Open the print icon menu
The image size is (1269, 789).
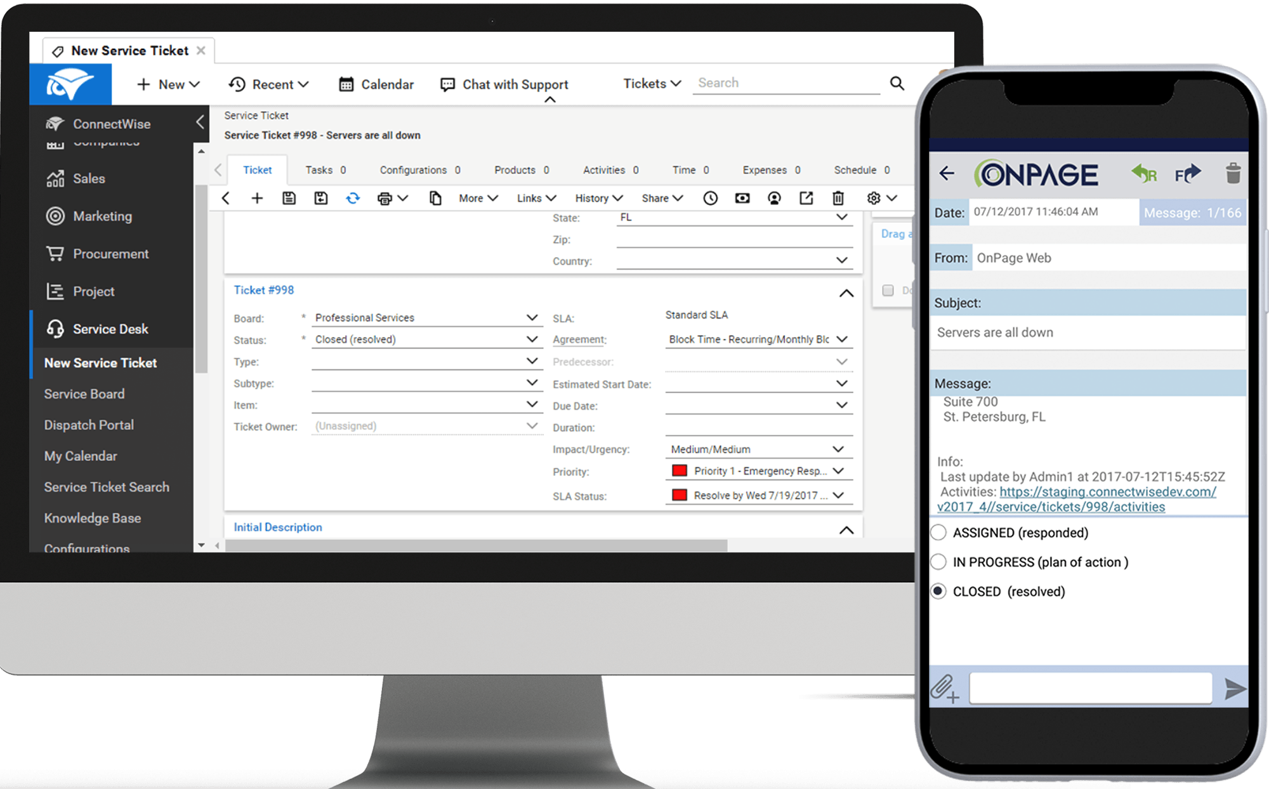pos(392,198)
